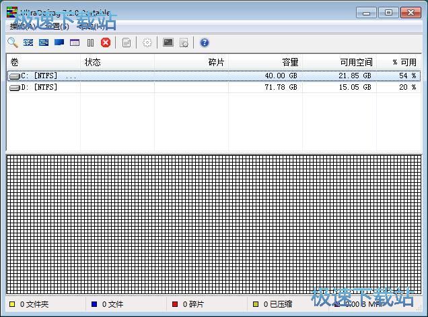Click the Analyze magnifier icon
Image resolution: width=428 pixels, height=317 pixels.
[12, 42]
